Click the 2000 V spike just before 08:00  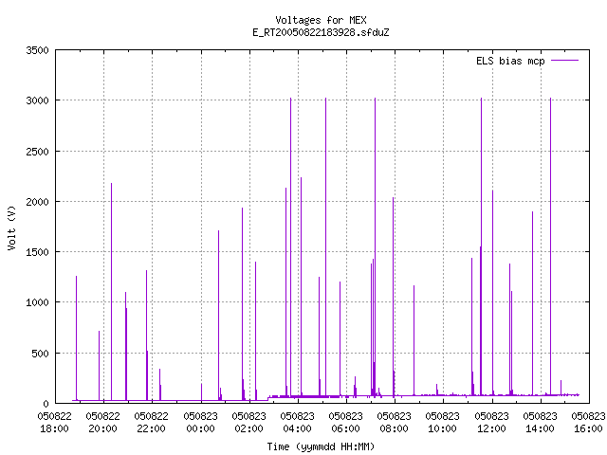[394, 297]
